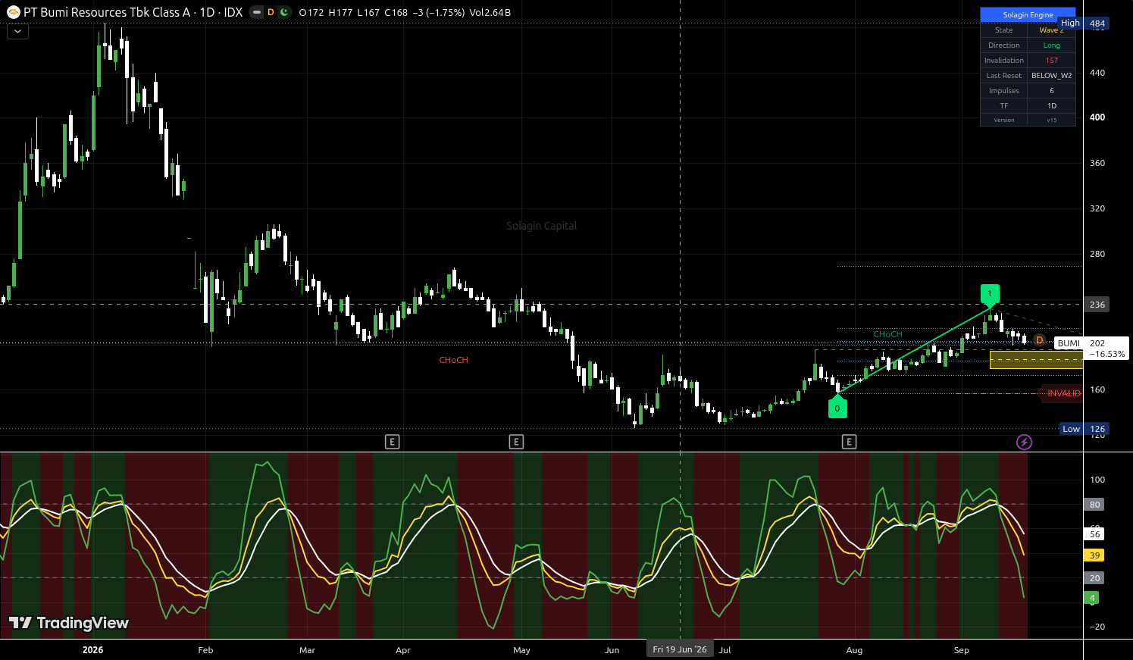Click the PT Bumi Resources Tbk title
The width and height of the screenshot is (1133, 660).
106,12
